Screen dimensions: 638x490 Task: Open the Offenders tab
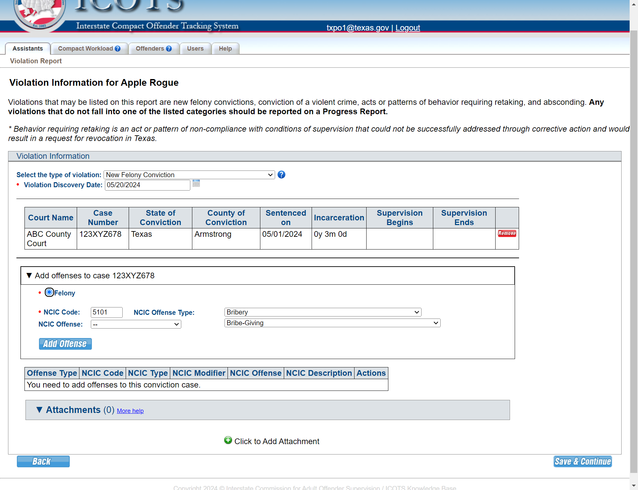tap(154, 49)
